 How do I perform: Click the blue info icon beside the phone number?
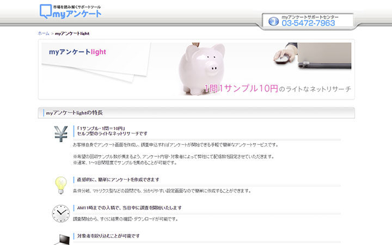pos(273,21)
